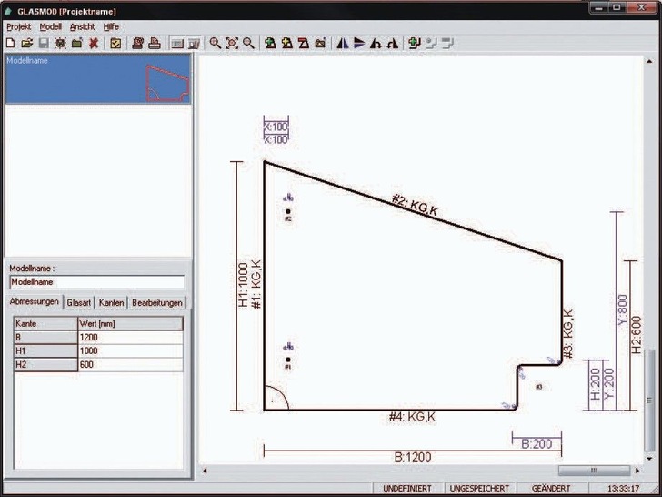Click the Wert [mm] column header
662x497 pixels.
point(130,324)
